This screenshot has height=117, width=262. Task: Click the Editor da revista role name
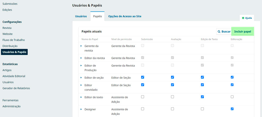[95, 58]
